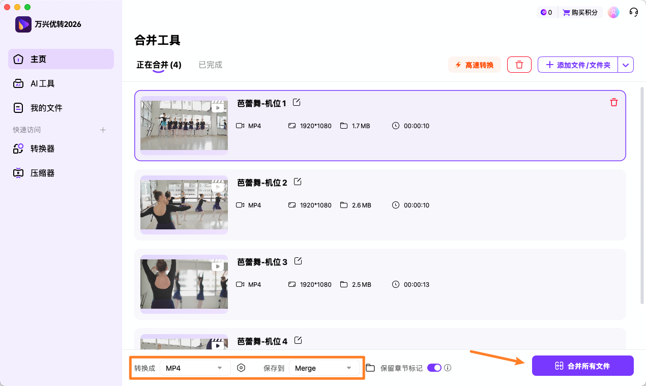Disable the 保留章节标记 toggle
Viewport: 646px width, 386px height.
coord(434,367)
